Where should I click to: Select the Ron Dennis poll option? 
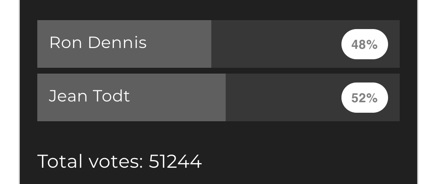(x=218, y=44)
